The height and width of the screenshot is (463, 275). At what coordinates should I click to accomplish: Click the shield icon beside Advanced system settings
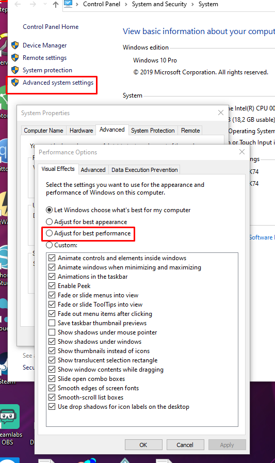[15, 83]
